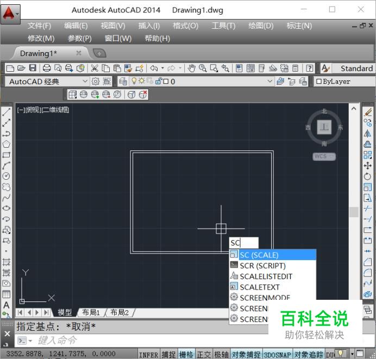Screen dimensions: 376x359
Task: Switch to the 布局1 layout tab
Action: pyautogui.click(x=91, y=312)
